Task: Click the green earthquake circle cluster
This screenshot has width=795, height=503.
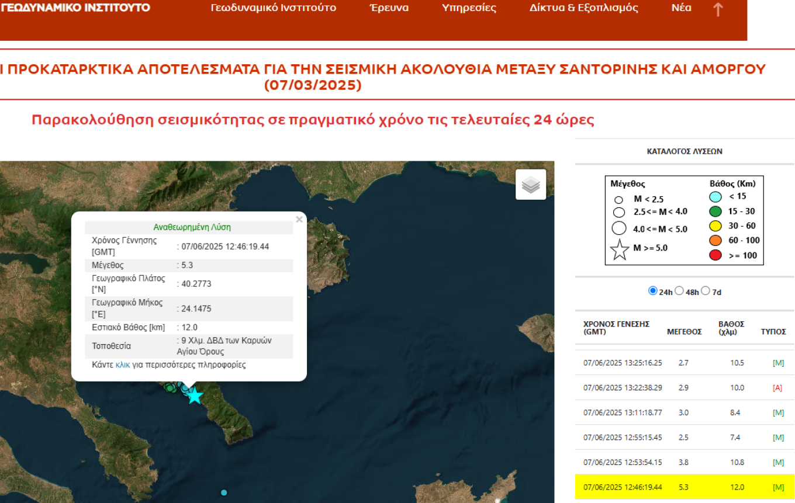Action: point(170,387)
